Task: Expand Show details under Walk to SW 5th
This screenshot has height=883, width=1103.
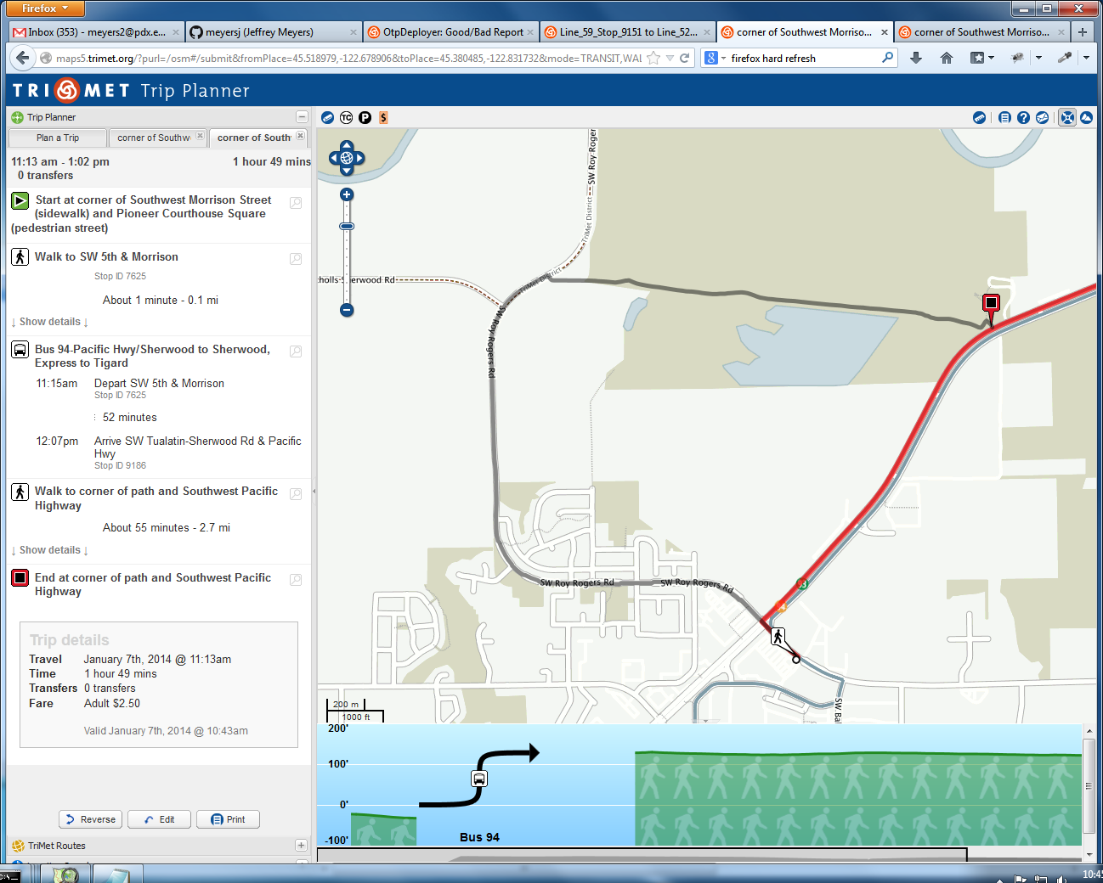Action: coord(50,322)
